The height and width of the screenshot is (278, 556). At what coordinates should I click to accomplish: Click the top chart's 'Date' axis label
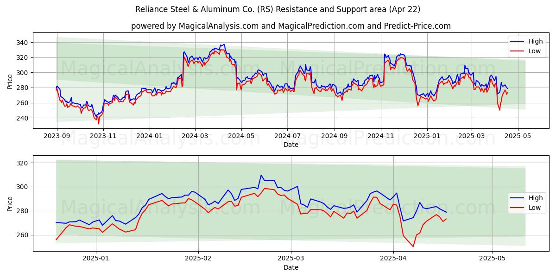(x=291, y=145)
